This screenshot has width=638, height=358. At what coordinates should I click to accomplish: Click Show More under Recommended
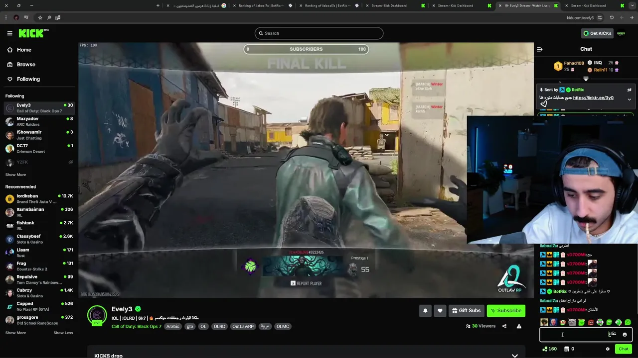[x=15, y=333]
